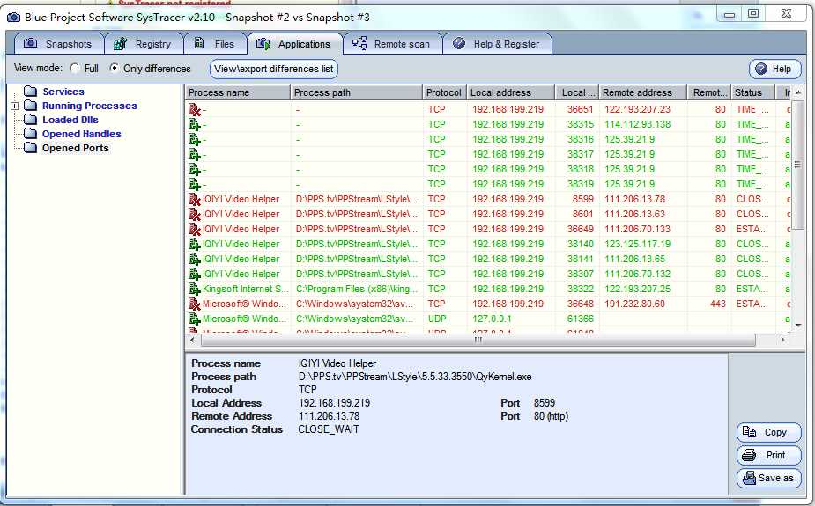Click the Save as button
The height and width of the screenshot is (506, 815).
pos(768,478)
